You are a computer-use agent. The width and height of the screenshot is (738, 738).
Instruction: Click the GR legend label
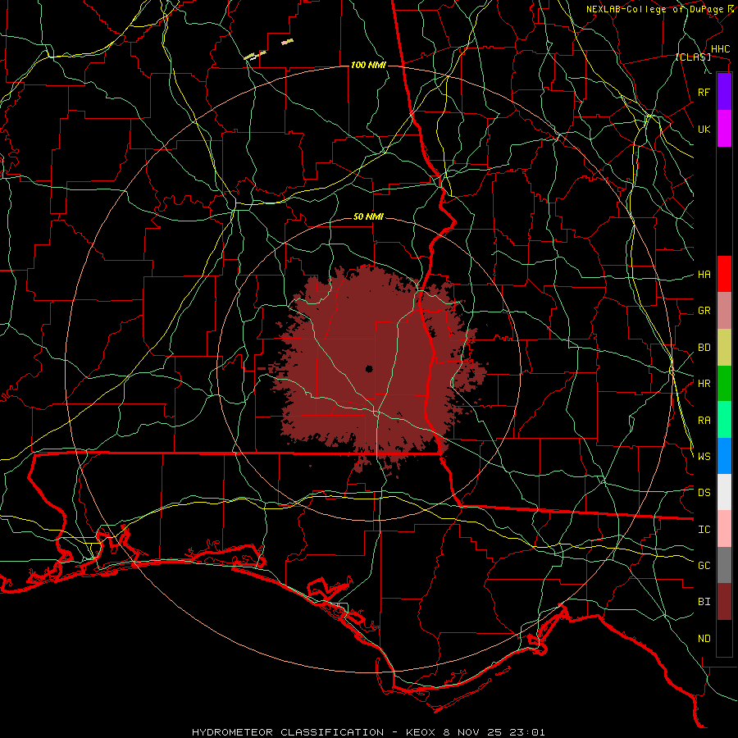click(704, 311)
